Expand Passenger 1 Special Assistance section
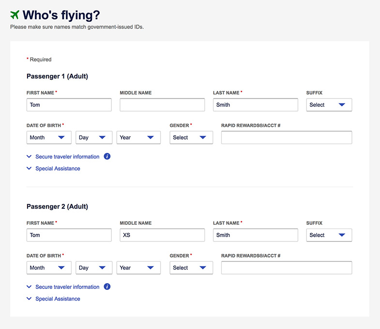 tap(57, 169)
